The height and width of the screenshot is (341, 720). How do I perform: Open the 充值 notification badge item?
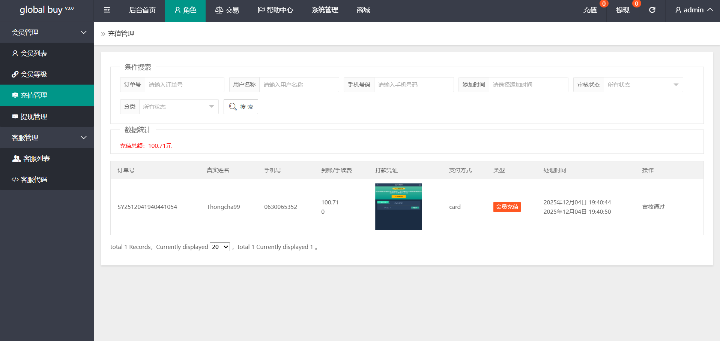(x=590, y=10)
